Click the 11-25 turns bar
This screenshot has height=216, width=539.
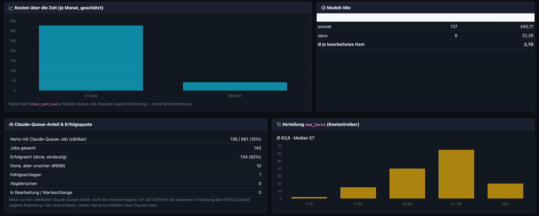pos(358,193)
